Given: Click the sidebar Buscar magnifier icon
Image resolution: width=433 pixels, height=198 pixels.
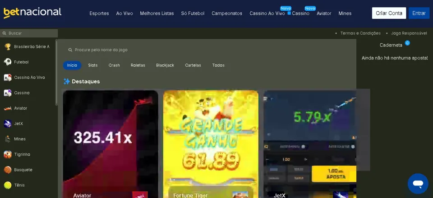Looking at the screenshot, I should [x=4, y=33].
